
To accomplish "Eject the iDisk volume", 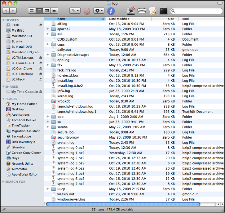I will [41, 25].
